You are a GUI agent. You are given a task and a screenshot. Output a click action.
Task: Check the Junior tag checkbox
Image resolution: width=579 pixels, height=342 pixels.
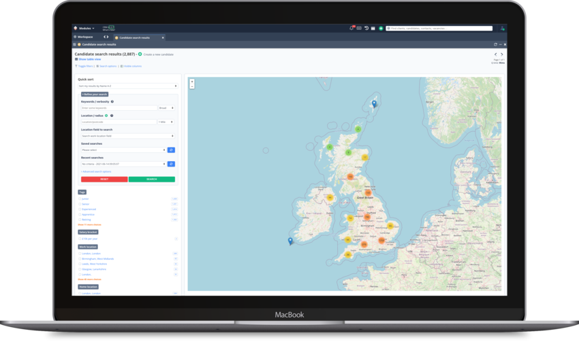click(x=80, y=199)
